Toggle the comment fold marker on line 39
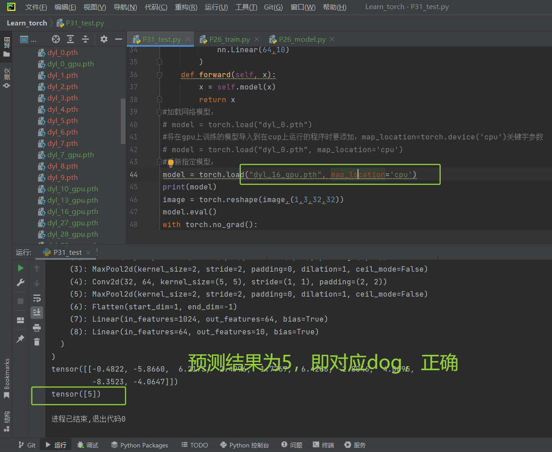 (159, 112)
